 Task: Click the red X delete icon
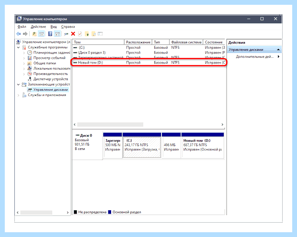point(73,34)
